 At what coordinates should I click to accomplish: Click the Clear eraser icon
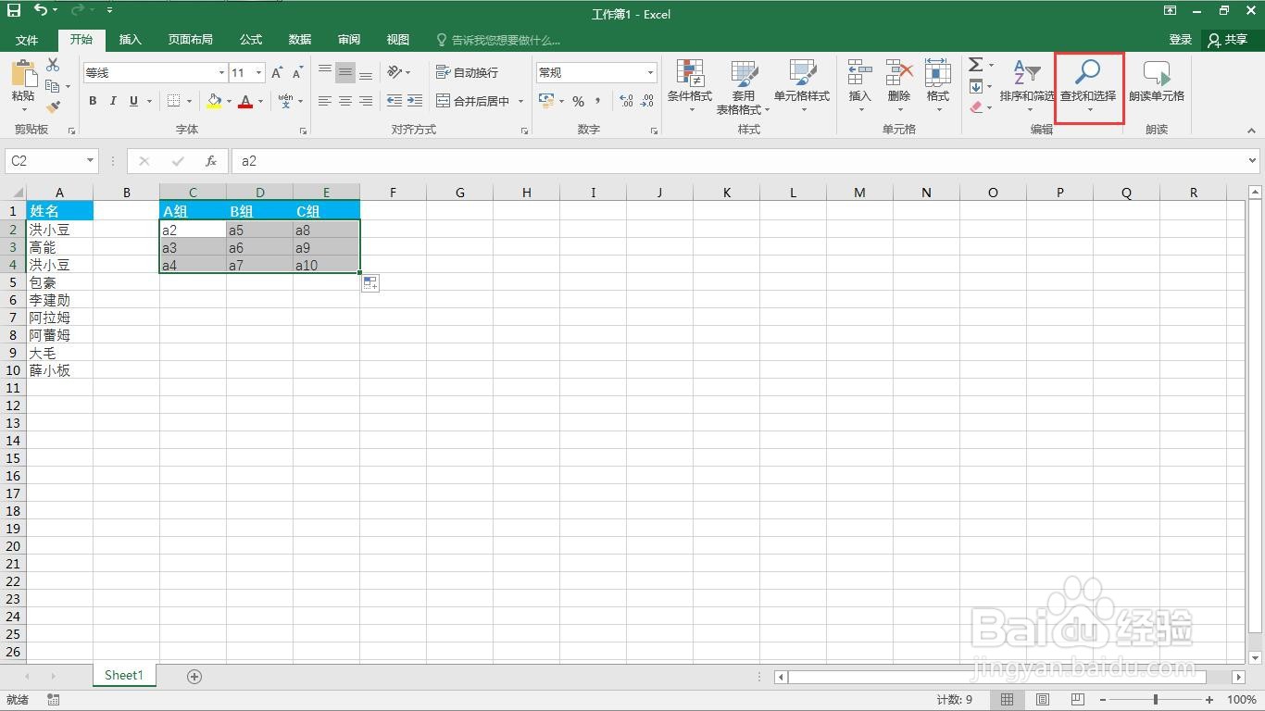click(976, 107)
